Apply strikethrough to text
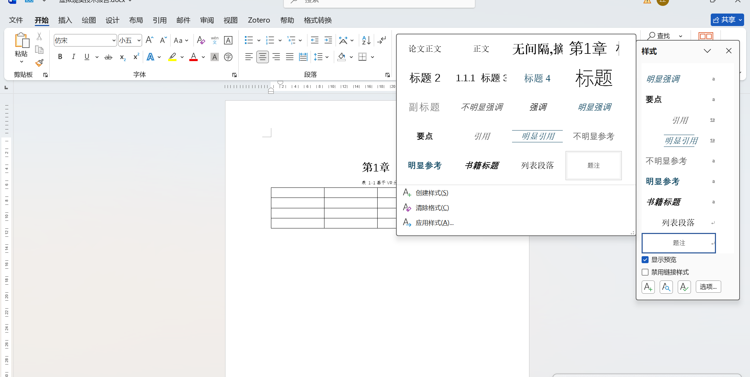Screen dimensions: 750x377 [108, 57]
